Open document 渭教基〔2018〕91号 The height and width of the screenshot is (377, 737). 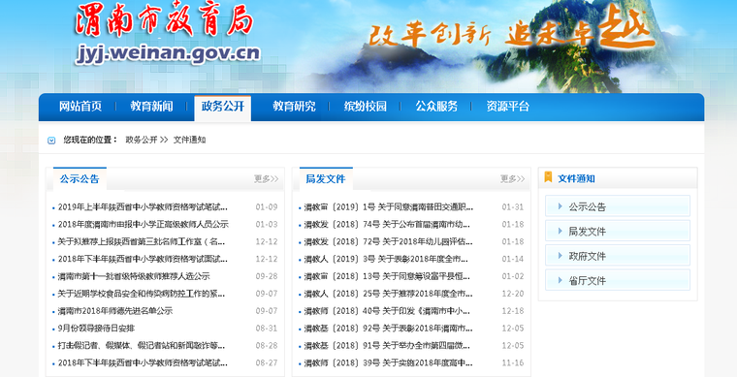tap(387, 346)
